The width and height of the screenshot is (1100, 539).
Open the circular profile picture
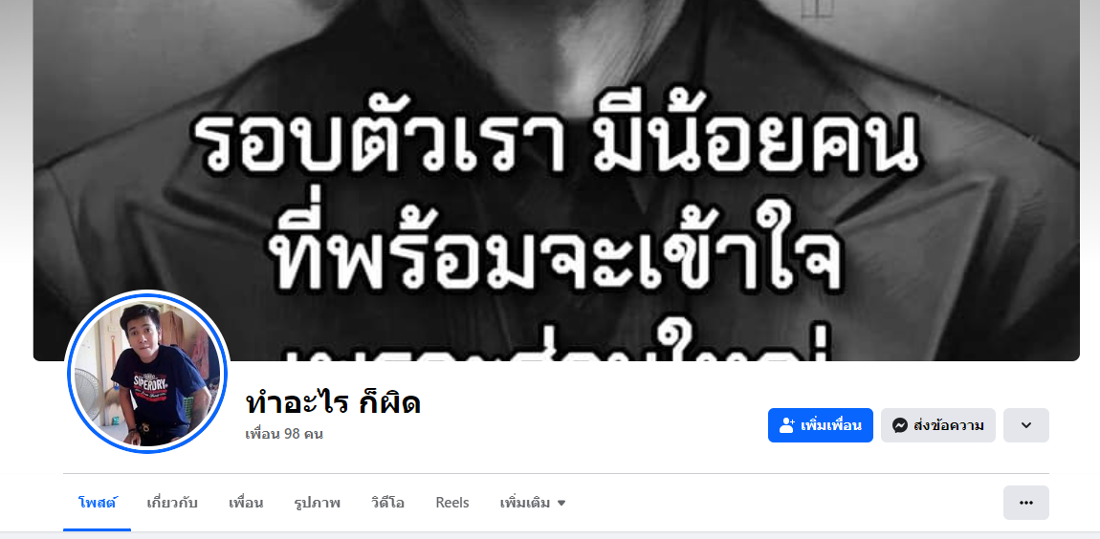click(x=147, y=373)
